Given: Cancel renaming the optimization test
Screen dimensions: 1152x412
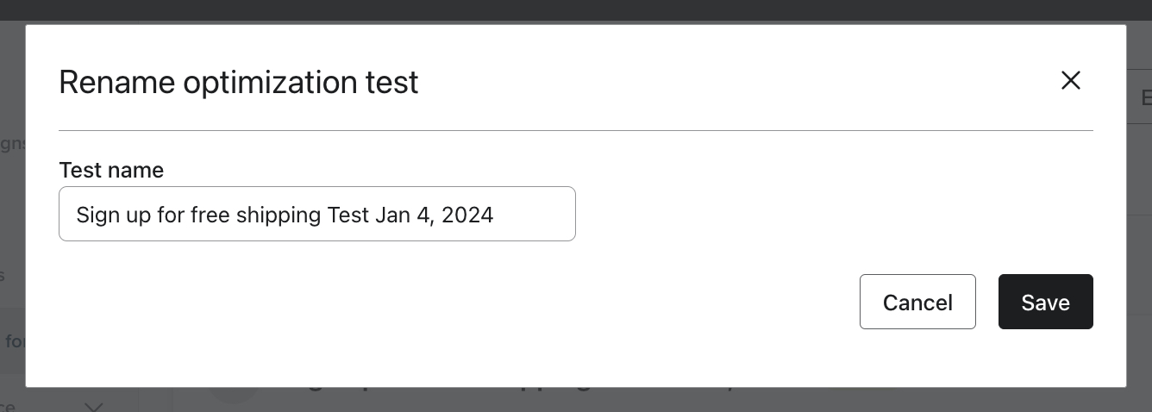Looking at the screenshot, I should click(x=917, y=302).
